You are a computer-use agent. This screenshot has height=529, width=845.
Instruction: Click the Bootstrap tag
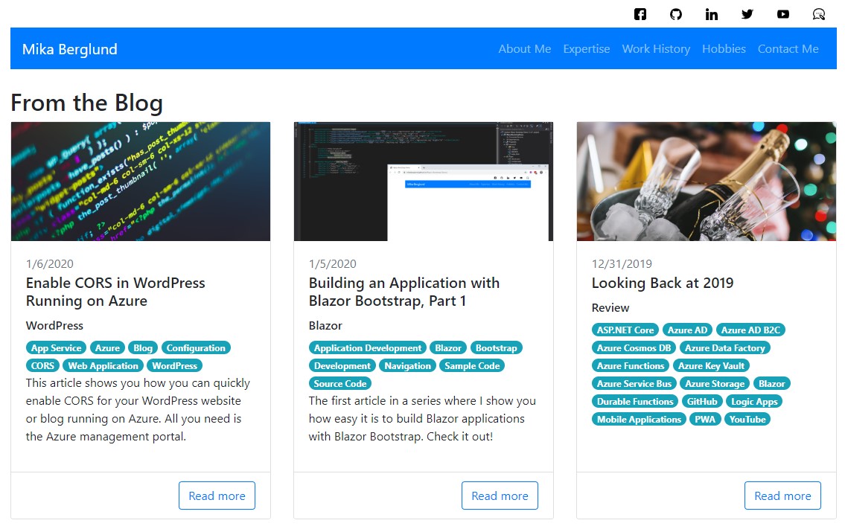click(x=497, y=348)
